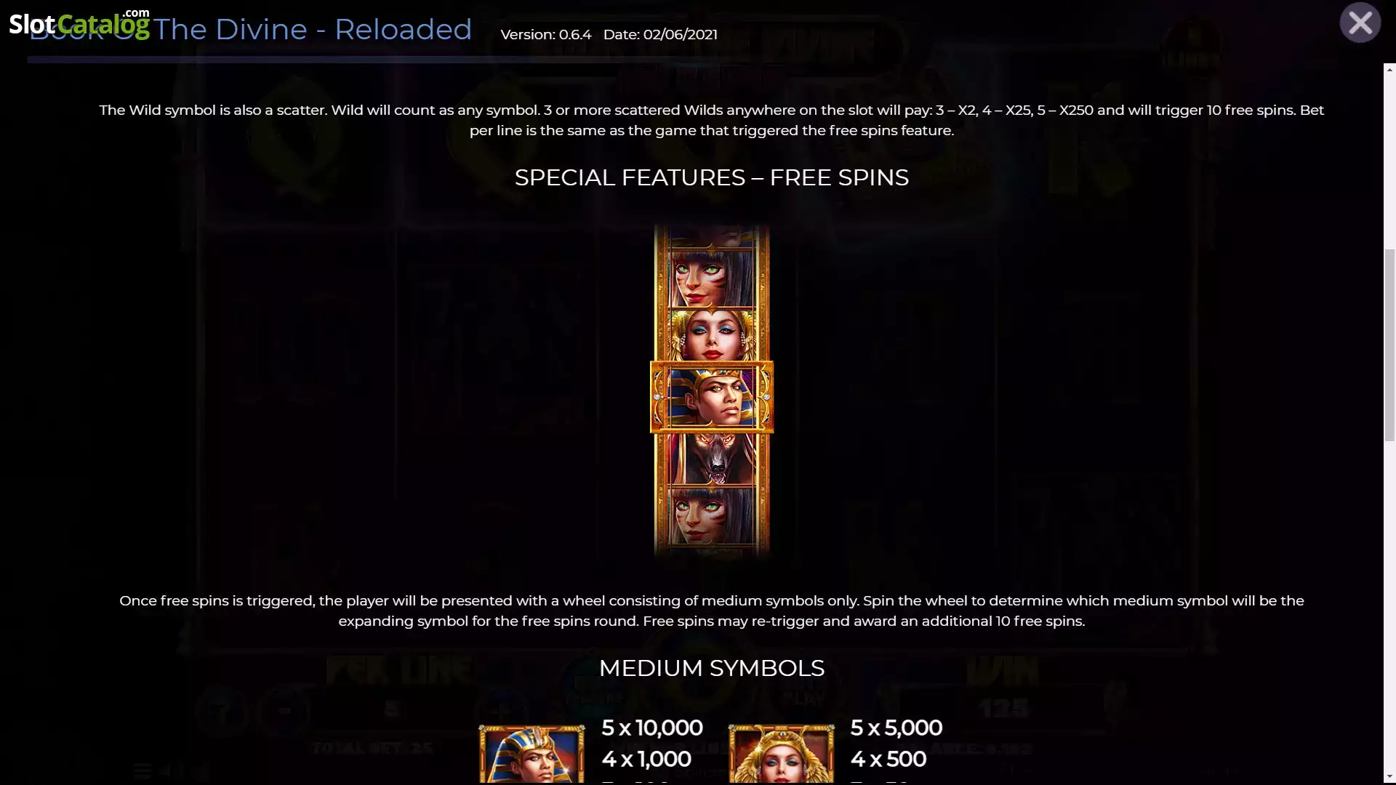Click the SlotCatalog logo
This screenshot has width=1396, height=785.
(x=79, y=23)
